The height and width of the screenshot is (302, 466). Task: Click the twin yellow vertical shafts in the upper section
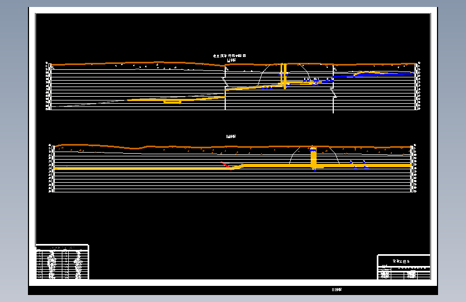(283, 76)
